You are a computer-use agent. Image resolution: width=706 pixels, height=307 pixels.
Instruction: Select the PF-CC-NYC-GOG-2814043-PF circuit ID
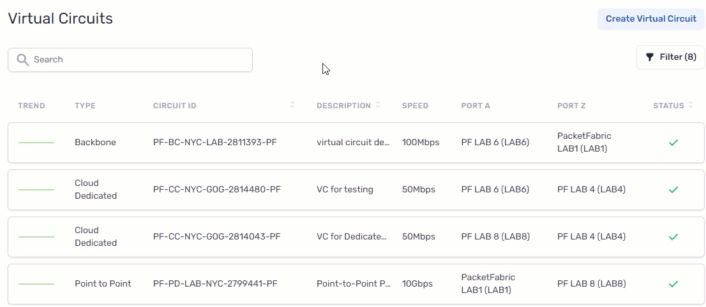[x=216, y=237]
